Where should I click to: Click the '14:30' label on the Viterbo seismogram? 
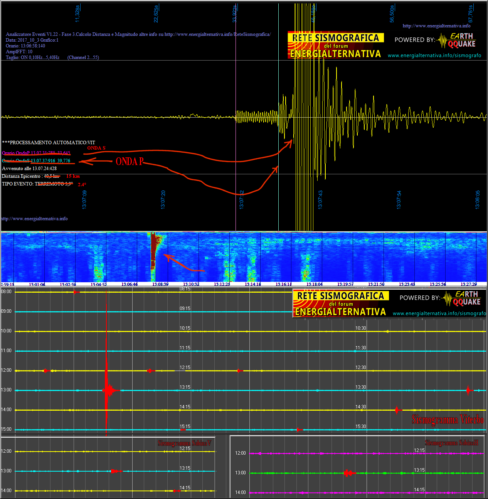click(x=361, y=407)
